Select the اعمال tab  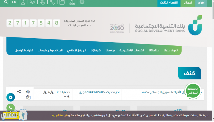[188, 3]
